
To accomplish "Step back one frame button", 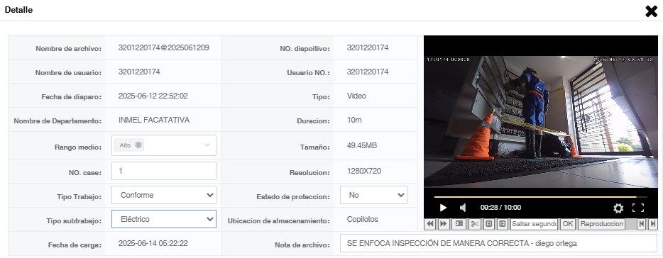I will [489, 224].
